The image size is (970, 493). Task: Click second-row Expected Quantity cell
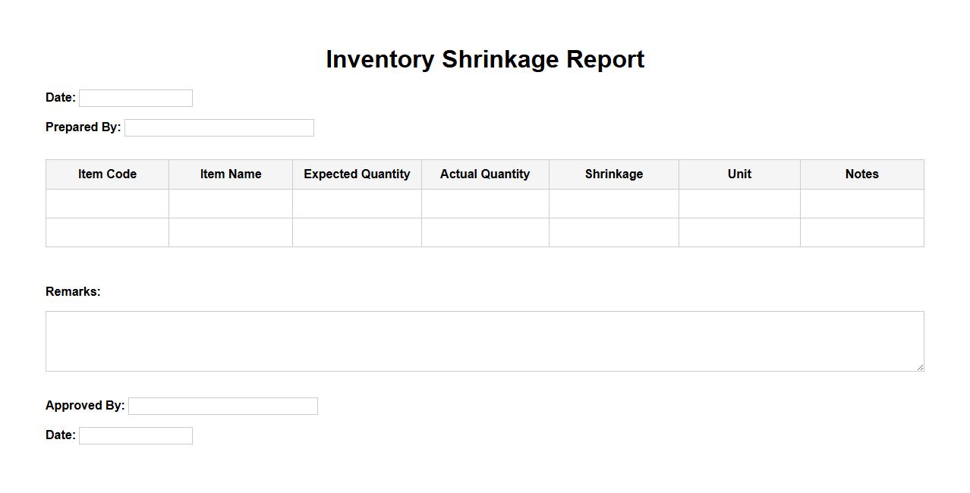(x=357, y=232)
